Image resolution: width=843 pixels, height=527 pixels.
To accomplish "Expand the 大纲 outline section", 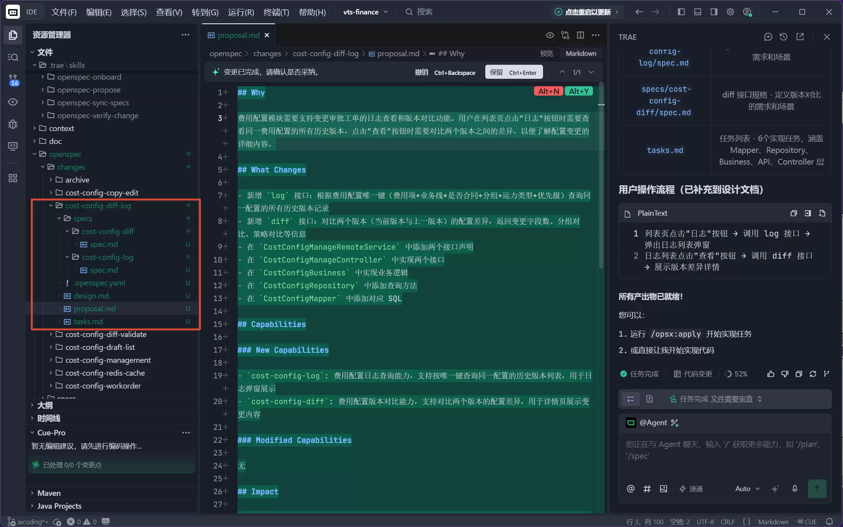I will (x=45, y=405).
